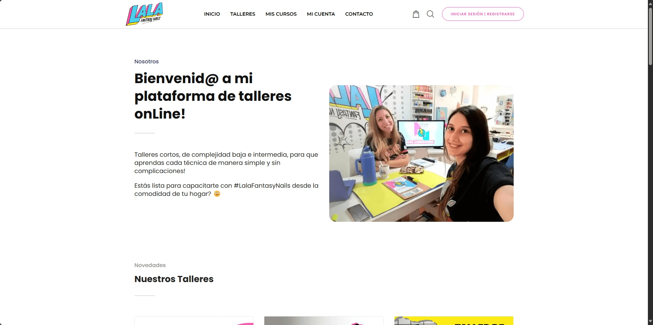Screen dimensions: 653x325
Task: Click the selfie photo of two women
Action: 421,153
